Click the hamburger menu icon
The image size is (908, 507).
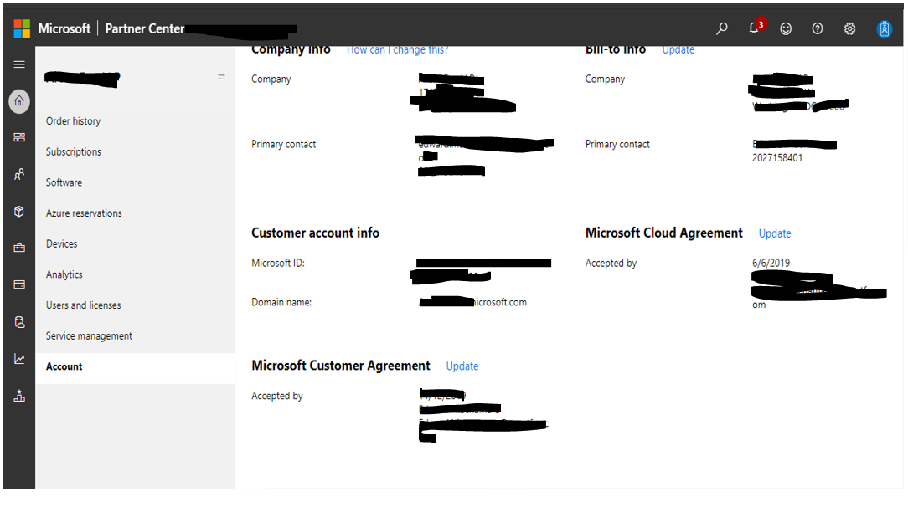point(18,64)
